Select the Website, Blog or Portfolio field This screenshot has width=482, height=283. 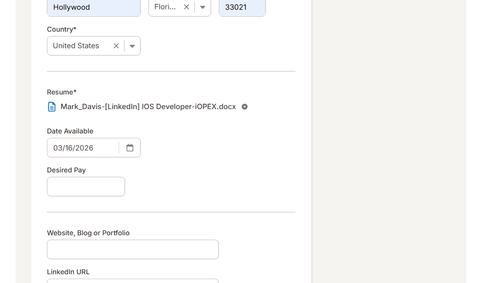click(x=133, y=249)
